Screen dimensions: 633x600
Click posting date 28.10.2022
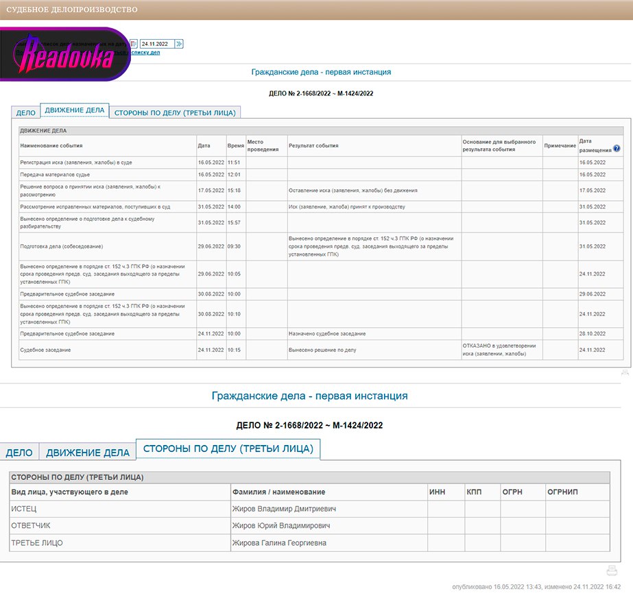click(x=593, y=333)
